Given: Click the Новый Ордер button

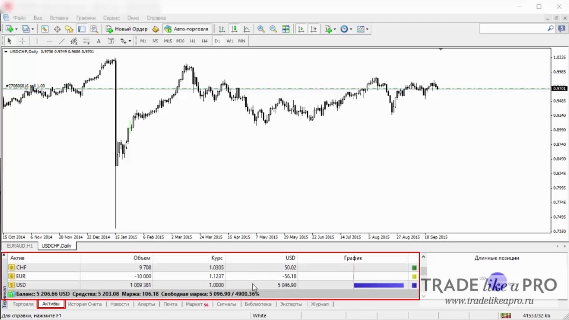Looking at the screenshot, I should pyautogui.click(x=127, y=29).
